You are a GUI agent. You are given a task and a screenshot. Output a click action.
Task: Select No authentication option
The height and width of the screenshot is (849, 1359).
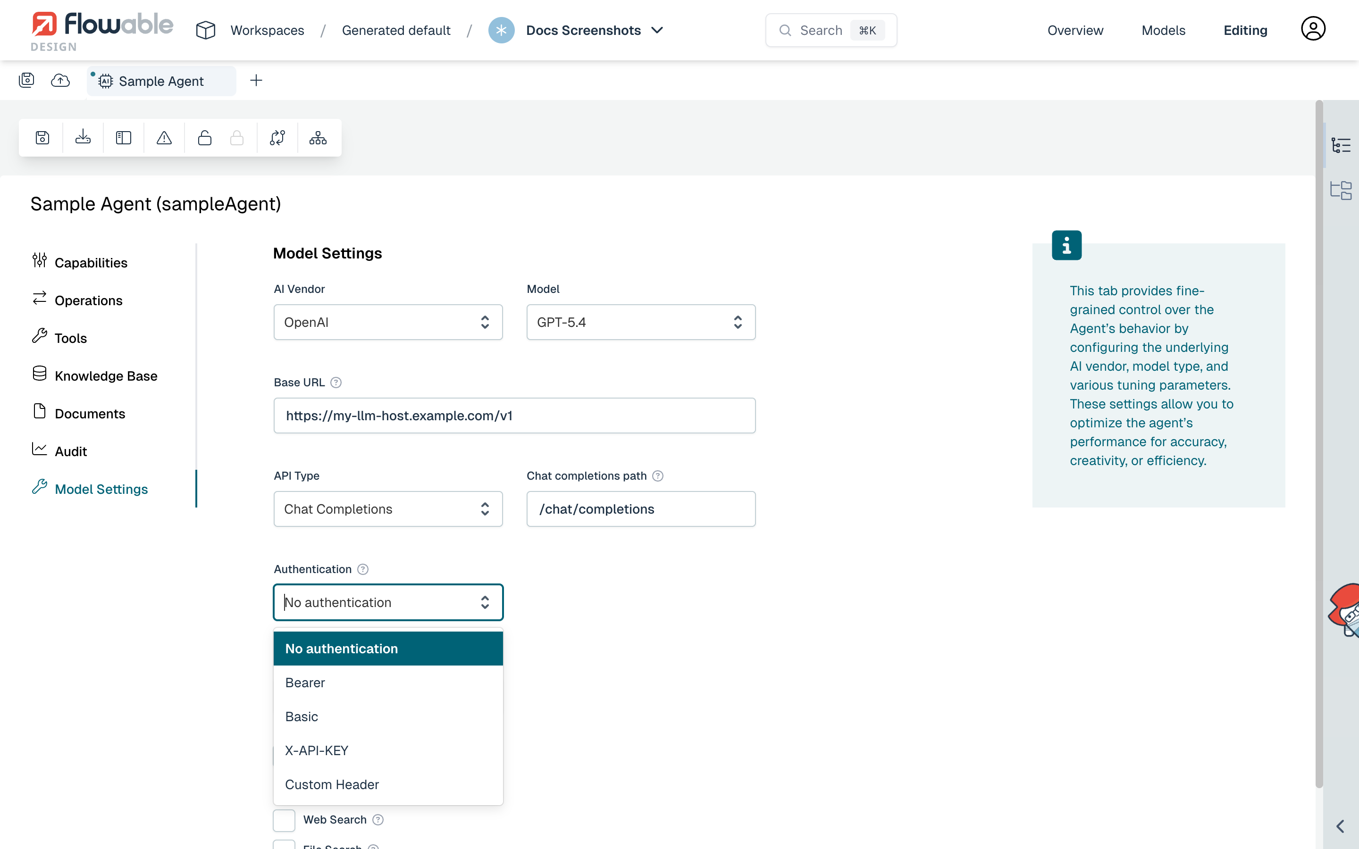(x=388, y=649)
